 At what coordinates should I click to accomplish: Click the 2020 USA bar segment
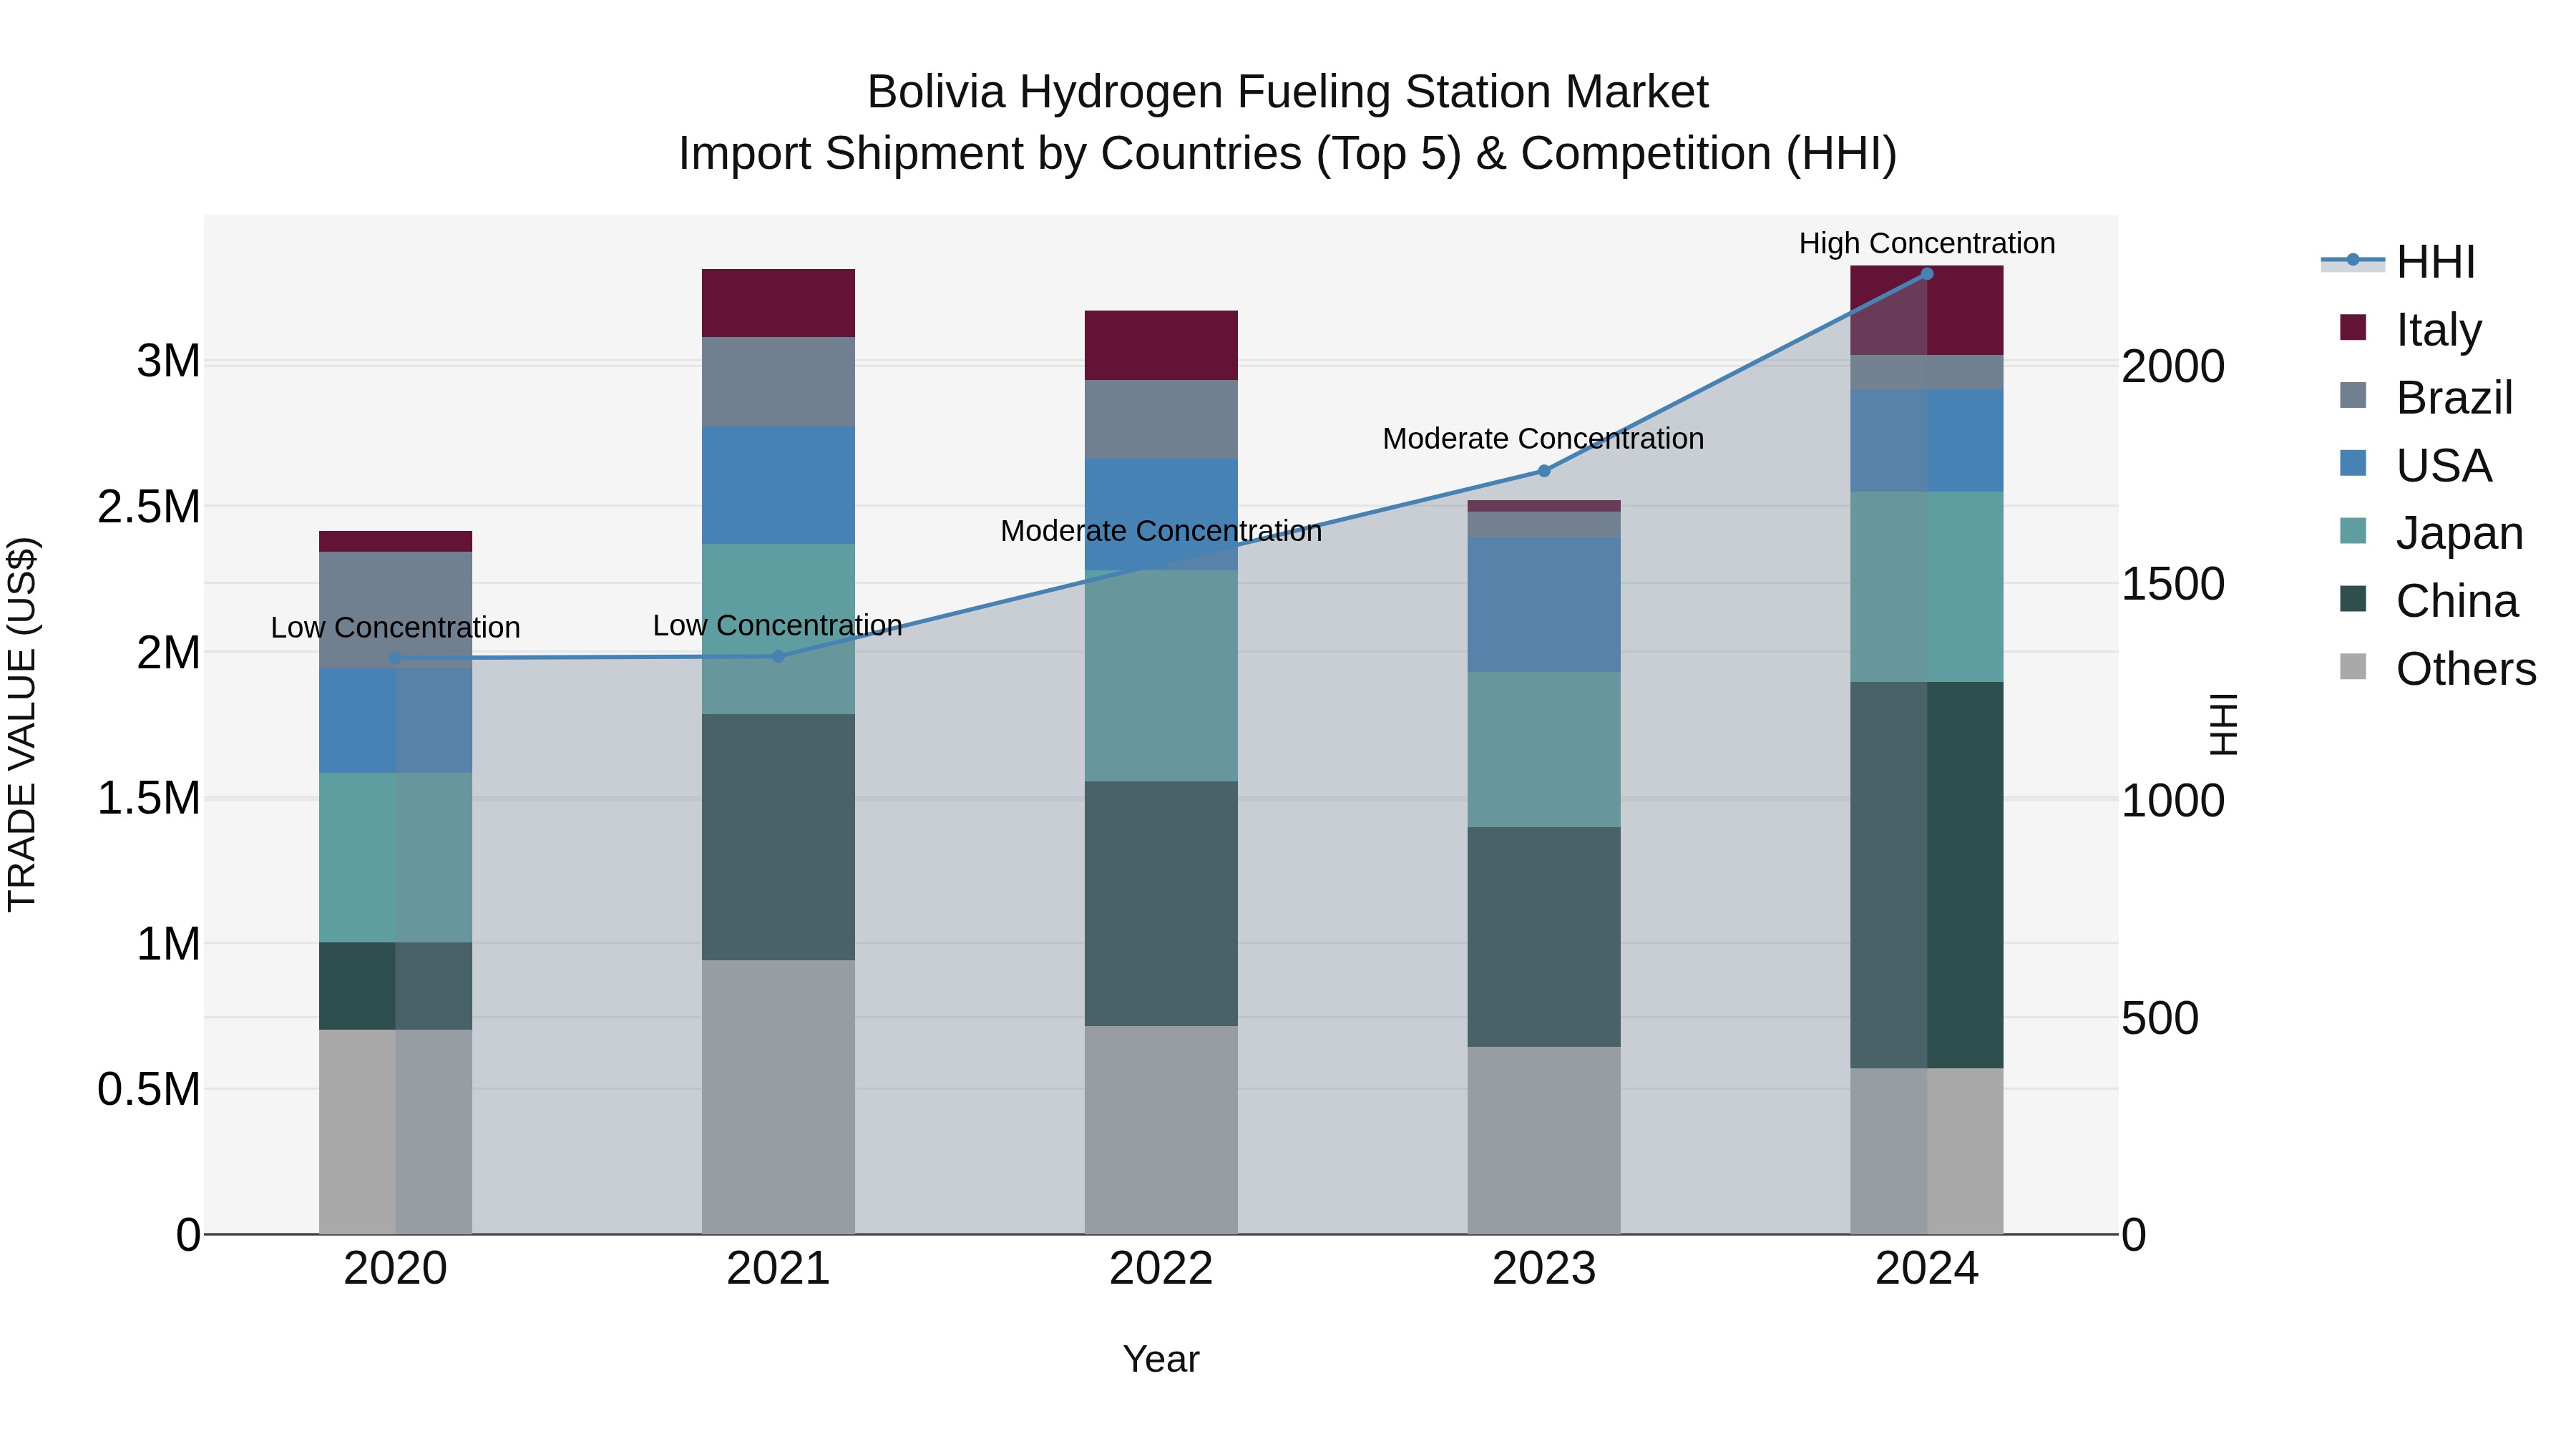pos(395,721)
